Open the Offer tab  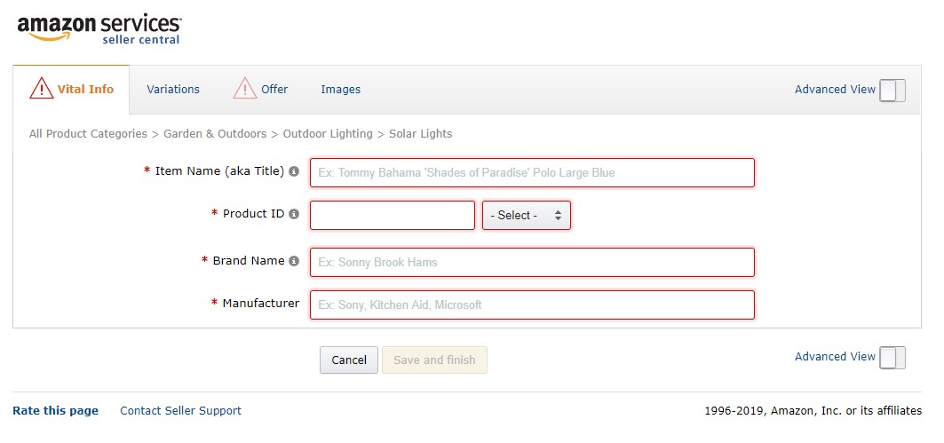click(x=274, y=89)
